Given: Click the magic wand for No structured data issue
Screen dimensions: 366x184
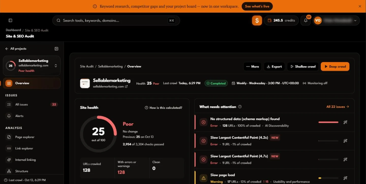Looking at the screenshot, I should pyautogui.click(x=345, y=122).
